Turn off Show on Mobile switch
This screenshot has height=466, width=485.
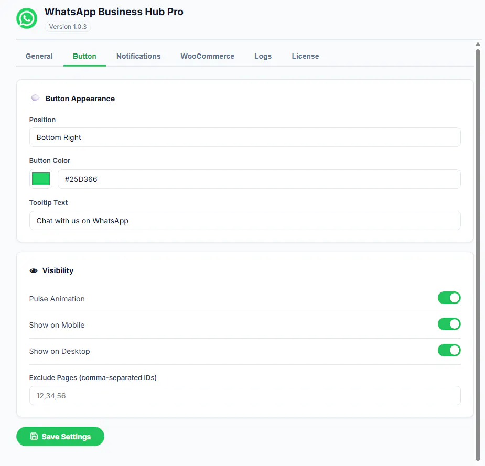[x=449, y=324]
